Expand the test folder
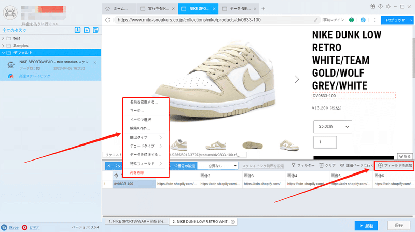This screenshot has width=415, height=232. click(x=3, y=38)
